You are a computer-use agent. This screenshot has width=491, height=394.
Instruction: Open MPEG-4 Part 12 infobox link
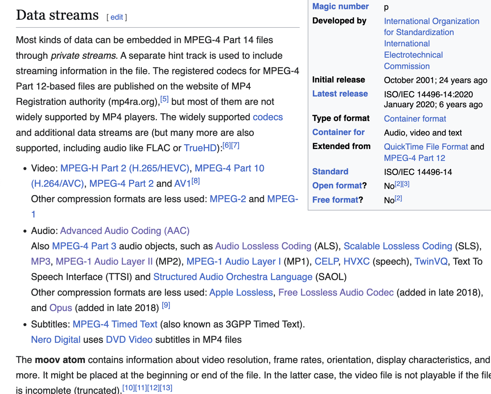[414, 158]
